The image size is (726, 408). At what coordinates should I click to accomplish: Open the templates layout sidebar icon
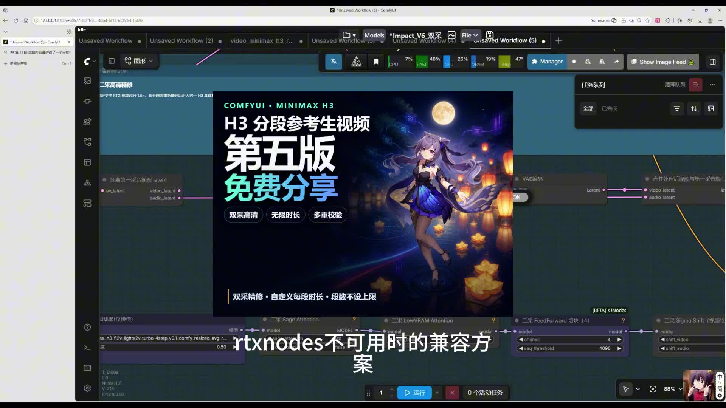[x=87, y=162]
